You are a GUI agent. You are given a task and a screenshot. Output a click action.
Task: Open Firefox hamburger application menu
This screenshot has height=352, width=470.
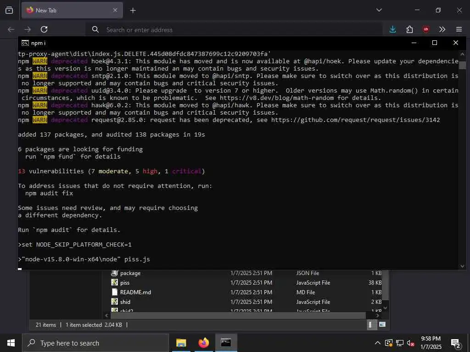click(x=459, y=29)
